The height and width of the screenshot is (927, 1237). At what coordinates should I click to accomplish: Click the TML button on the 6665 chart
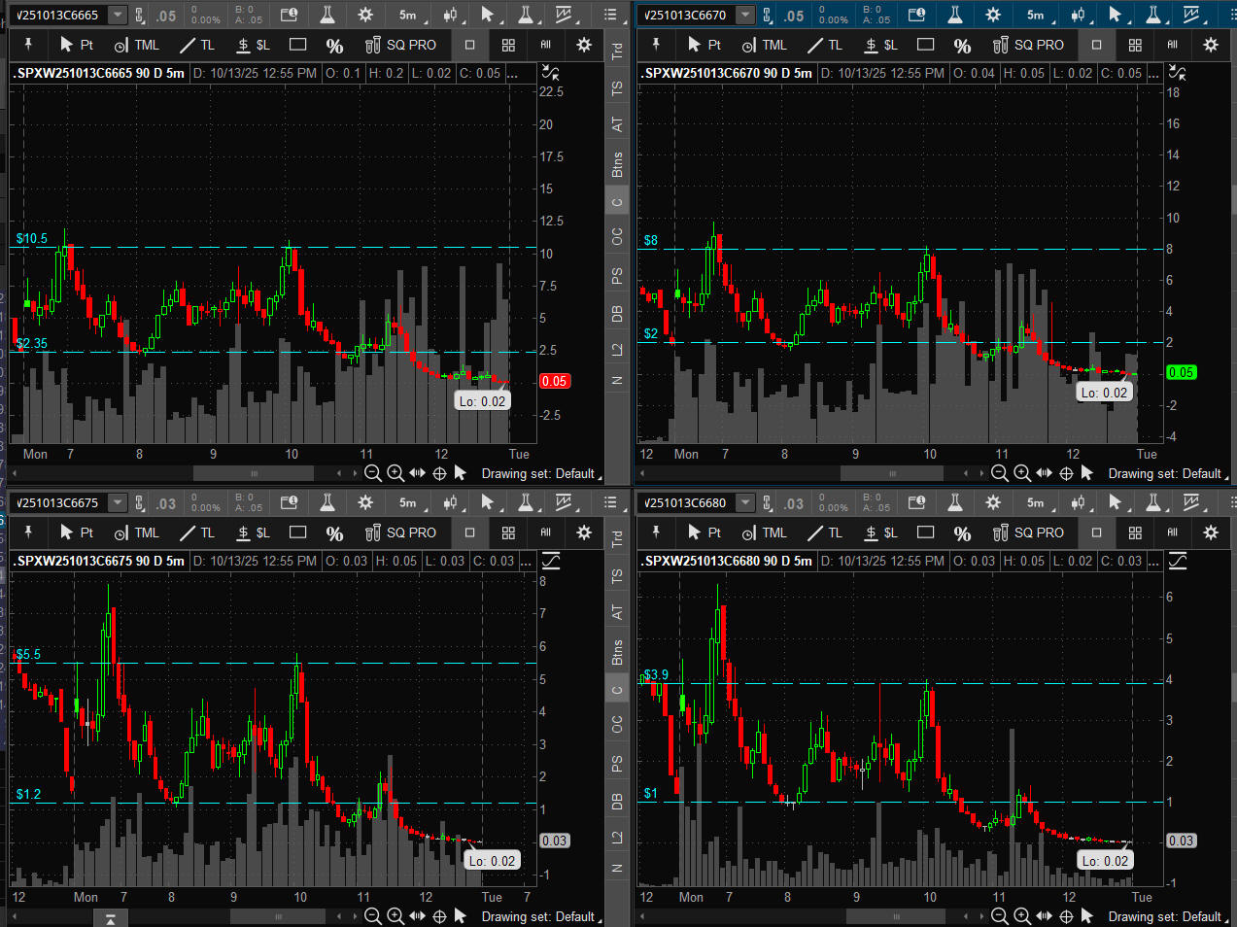(x=136, y=45)
